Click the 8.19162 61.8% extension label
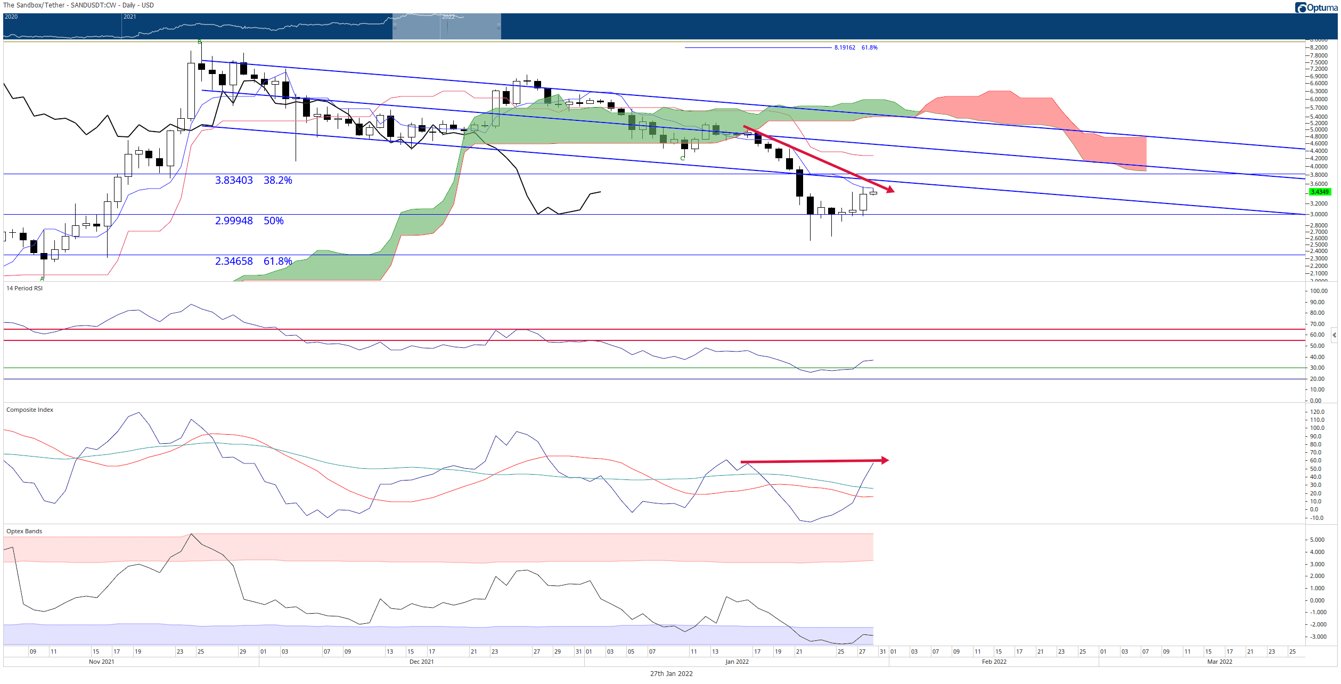The image size is (1341, 684). point(856,47)
